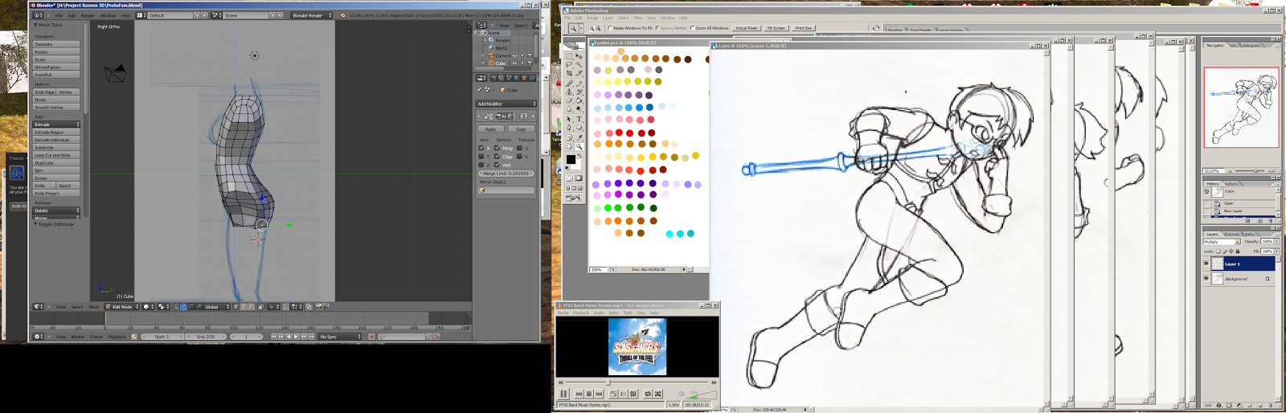1286x413 pixels.
Task: Select the Healing Brush tool
Action: (569, 84)
